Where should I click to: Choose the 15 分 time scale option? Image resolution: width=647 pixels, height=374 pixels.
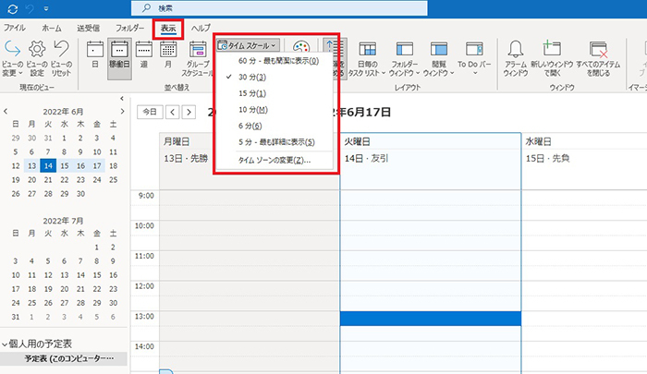249,94
